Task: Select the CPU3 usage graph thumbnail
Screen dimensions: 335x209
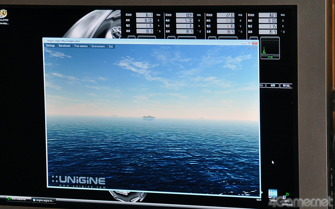Action: click(x=270, y=48)
